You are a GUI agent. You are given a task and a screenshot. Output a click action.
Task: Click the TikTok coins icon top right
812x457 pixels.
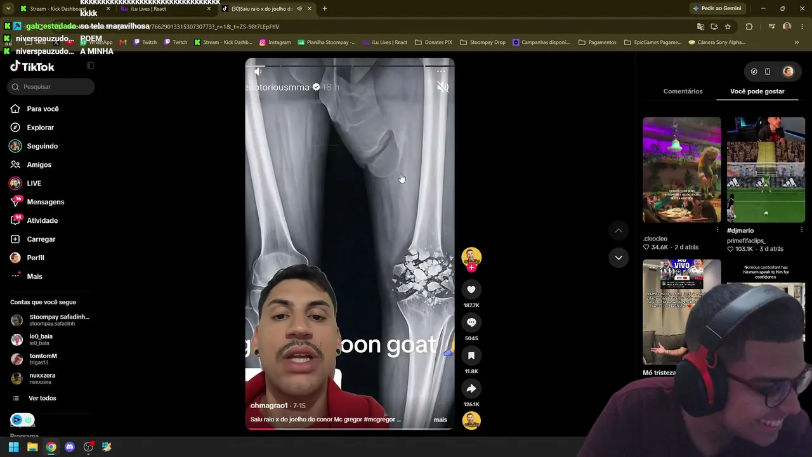pyautogui.click(x=754, y=72)
